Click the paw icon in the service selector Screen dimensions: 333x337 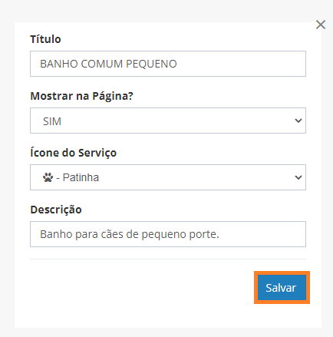[x=48, y=177]
